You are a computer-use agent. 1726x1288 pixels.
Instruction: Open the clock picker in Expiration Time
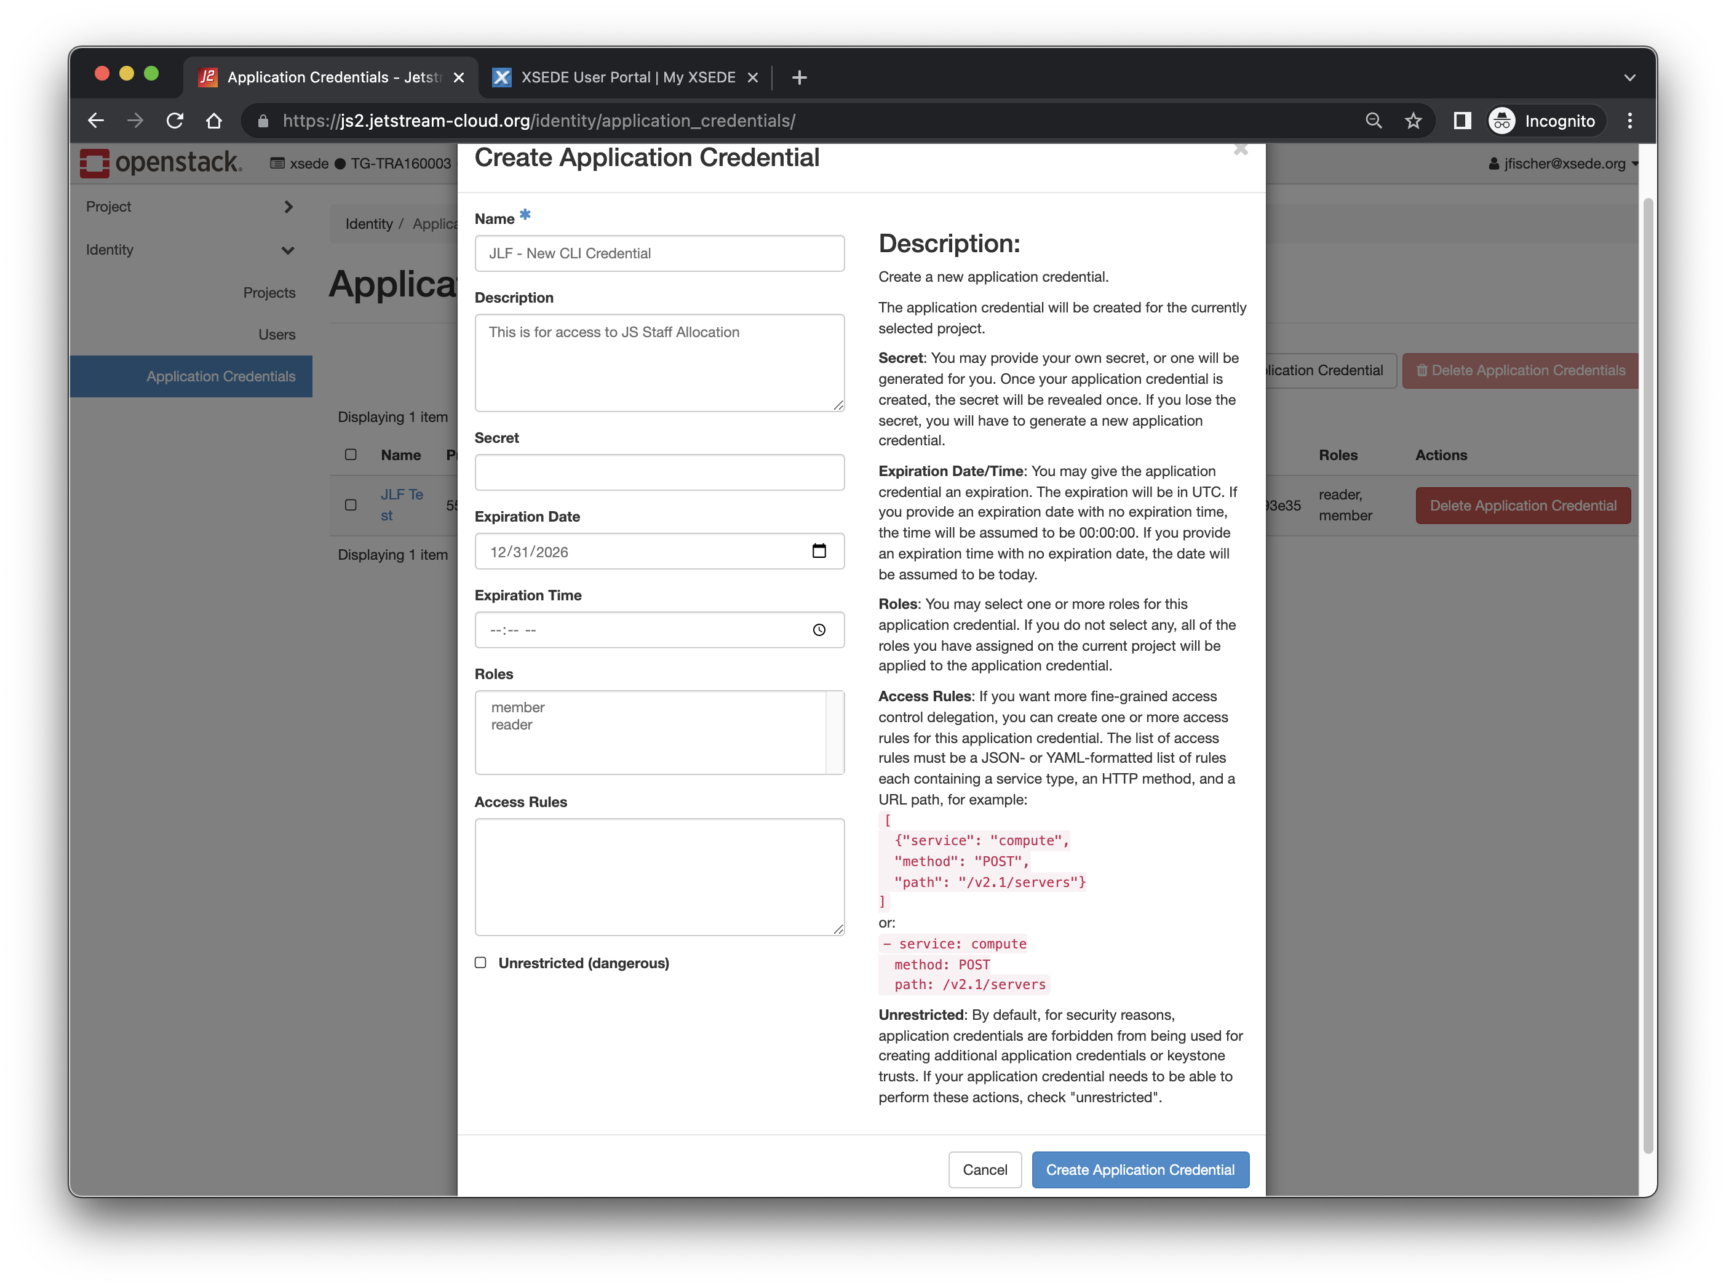[x=819, y=630]
